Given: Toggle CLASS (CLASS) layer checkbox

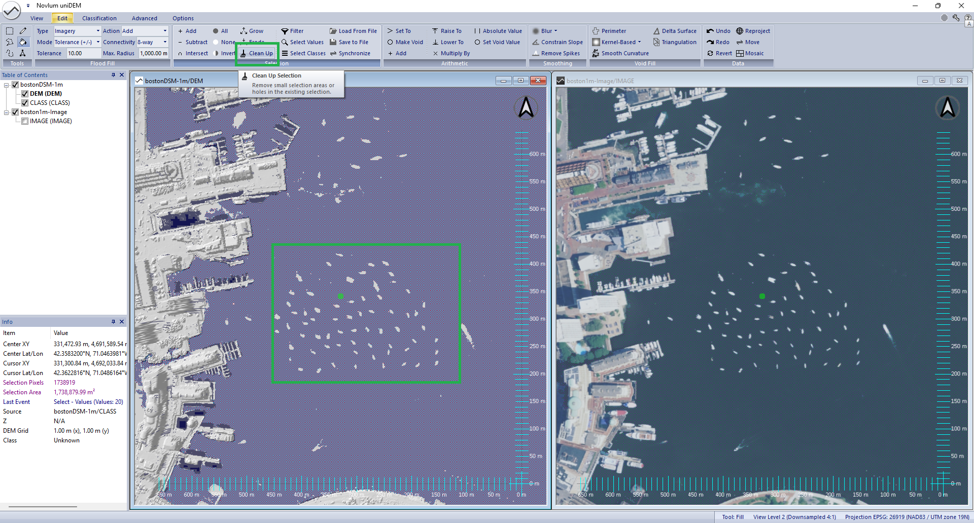Looking at the screenshot, I should (x=25, y=103).
